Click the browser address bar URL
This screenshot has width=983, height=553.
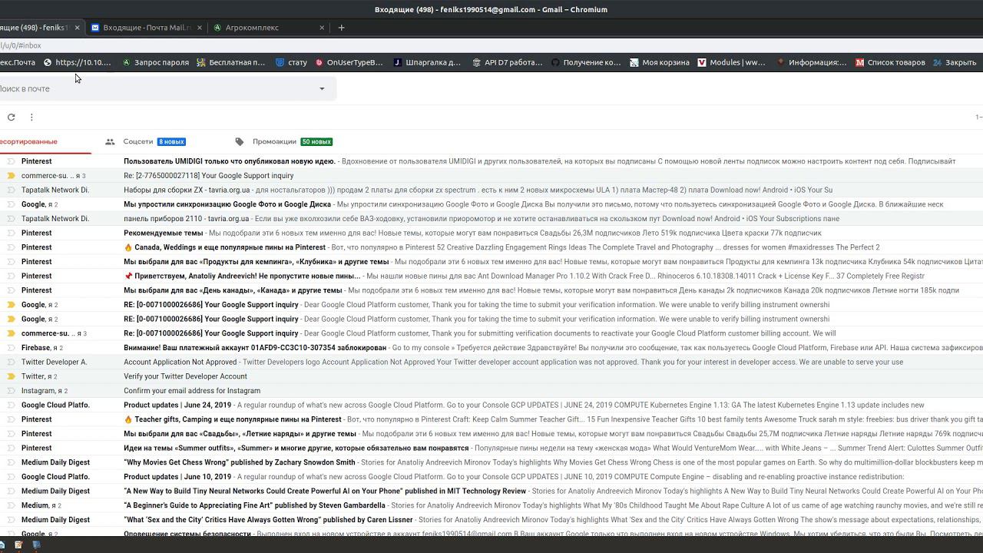click(x=21, y=45)
